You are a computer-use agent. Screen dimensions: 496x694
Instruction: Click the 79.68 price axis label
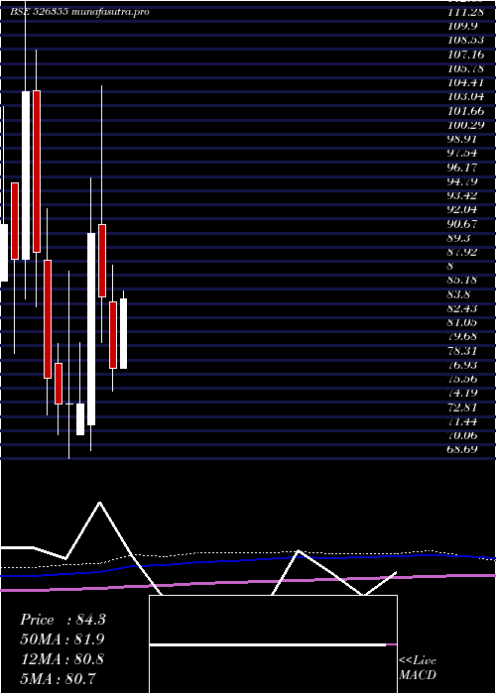[x=463, y=337]
